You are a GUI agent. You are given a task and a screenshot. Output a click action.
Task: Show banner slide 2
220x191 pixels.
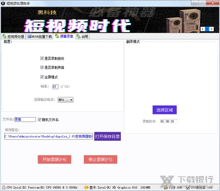coord(207,29)
